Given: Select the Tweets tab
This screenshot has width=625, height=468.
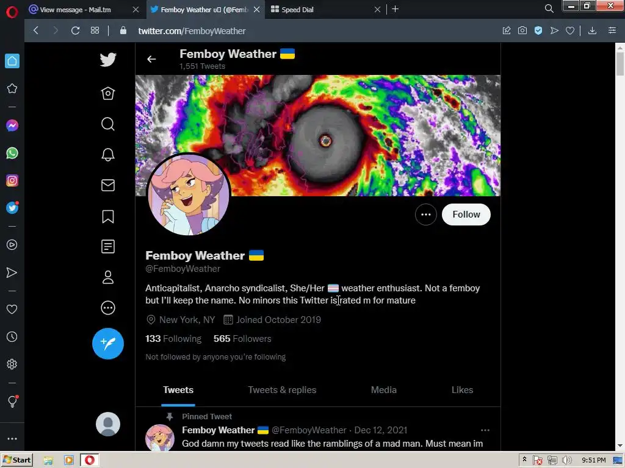Looking at the screenshot, I should pos(178,390).
